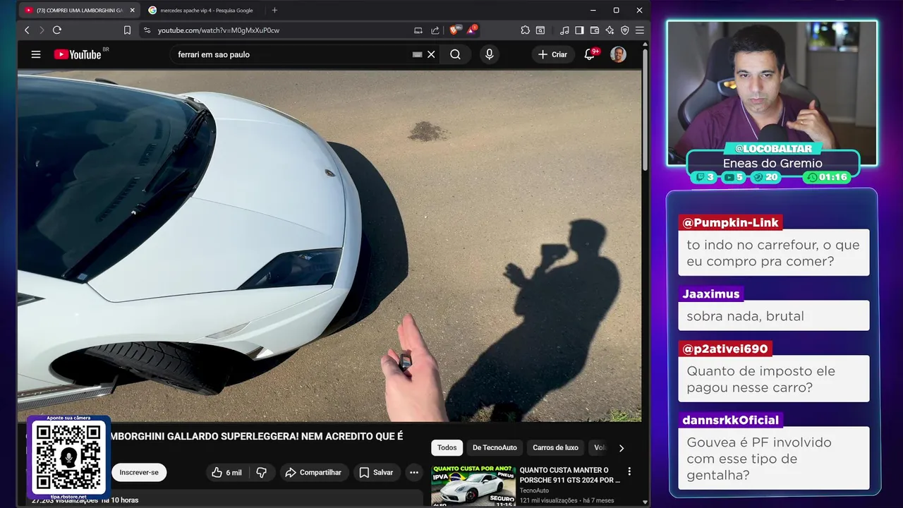Click the QR code tipa.rbstore.net overlay
The height and width of the screenshot is (508, 903).
tap(68, 458)
